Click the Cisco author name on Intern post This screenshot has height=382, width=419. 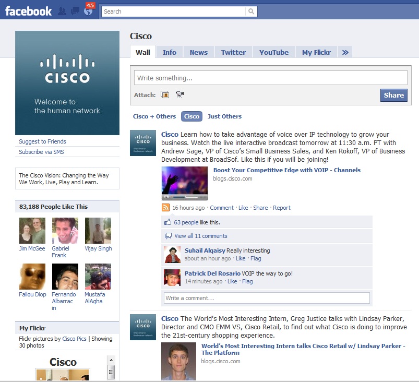point(170,319)
